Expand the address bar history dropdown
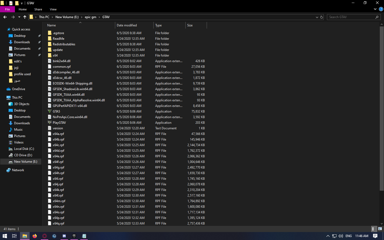The width and height of the screenshot is (384, 240). click(317, 17)
